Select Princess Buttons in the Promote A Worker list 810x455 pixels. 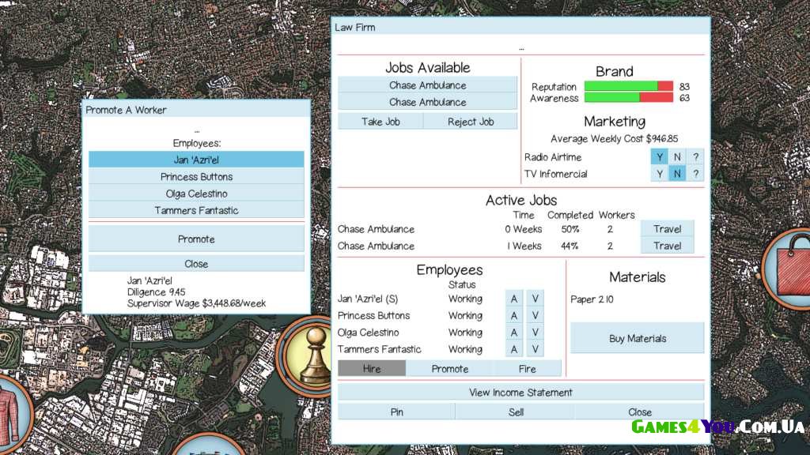click(x=196, y=177)
